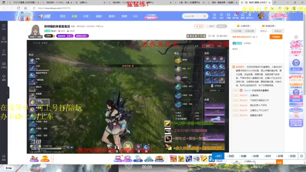Choose IME candidate 3 你都
306x172 pixels.
pos(243,156)
